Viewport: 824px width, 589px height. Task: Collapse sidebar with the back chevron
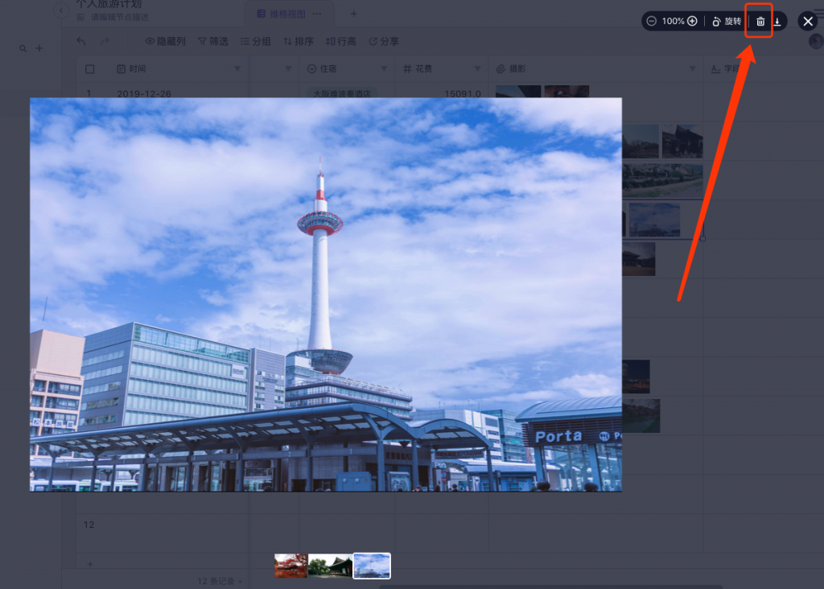(x=61, y=10)
